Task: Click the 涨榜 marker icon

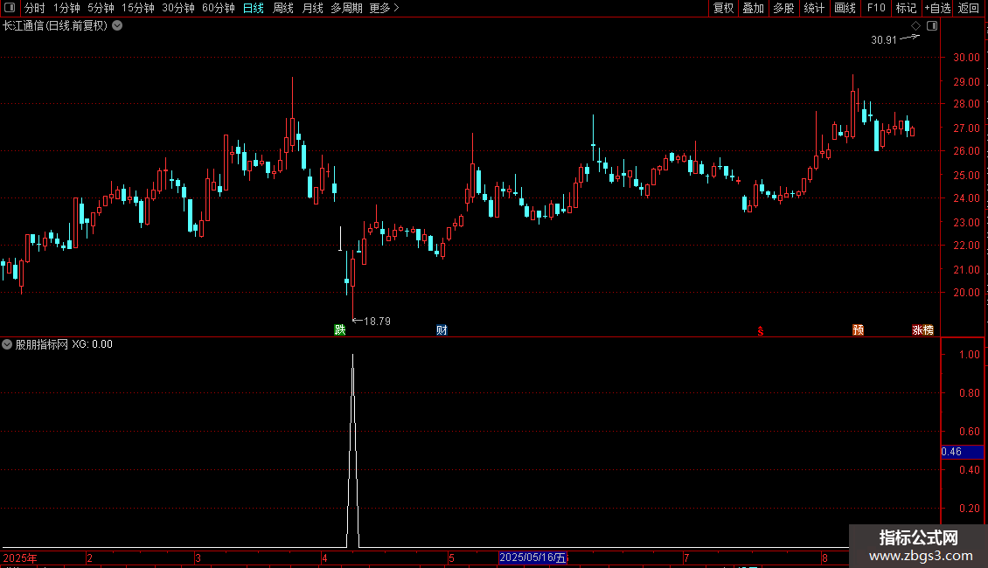Action: click(x=922, y=330)
